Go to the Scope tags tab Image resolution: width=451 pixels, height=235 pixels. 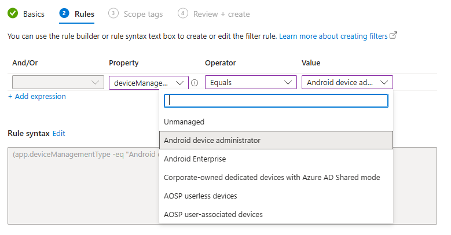(142, 14)
